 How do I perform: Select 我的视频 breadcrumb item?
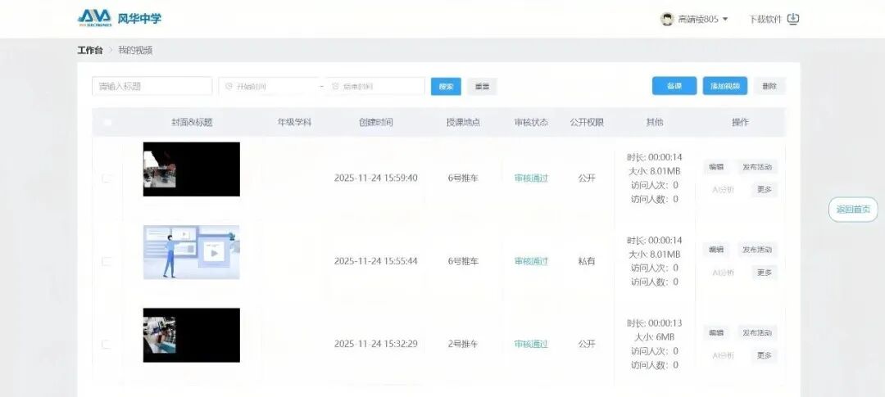[x=135, y=50]
